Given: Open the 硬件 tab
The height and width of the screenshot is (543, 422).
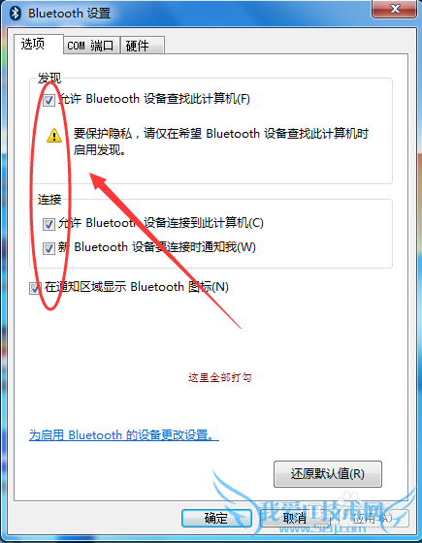Looking at the screenshot, I should click(x=142, y=46).
